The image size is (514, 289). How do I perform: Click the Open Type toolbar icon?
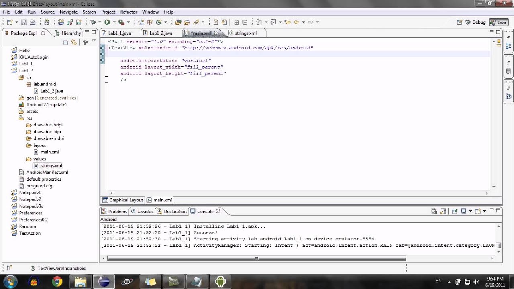point(178,22)
